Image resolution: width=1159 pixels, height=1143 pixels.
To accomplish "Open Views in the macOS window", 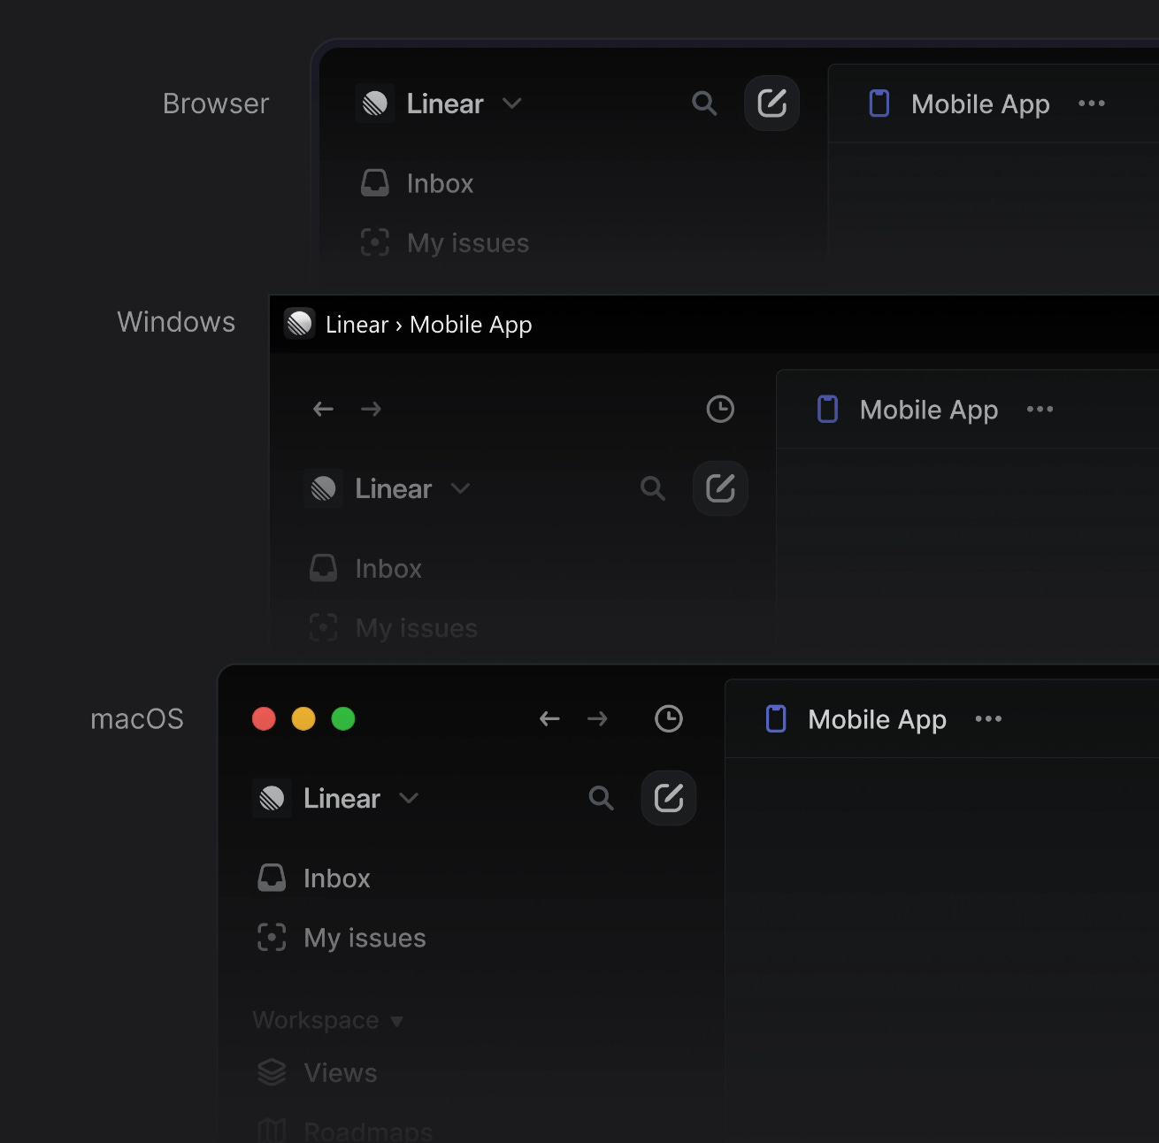I will [318, 1072].
